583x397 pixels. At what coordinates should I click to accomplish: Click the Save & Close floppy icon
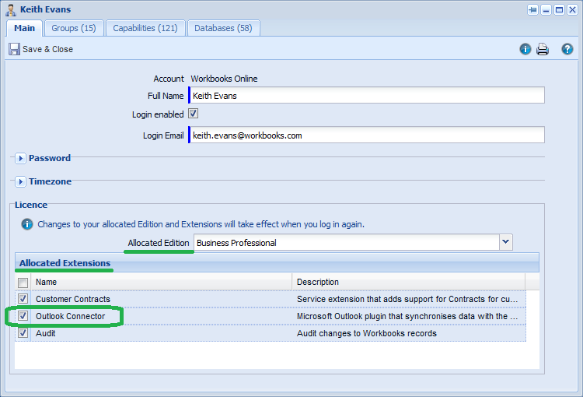(14, 49)
